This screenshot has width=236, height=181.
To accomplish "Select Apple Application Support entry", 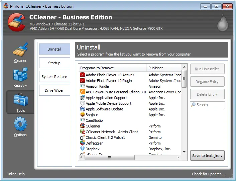I will (x=130, y=98).
